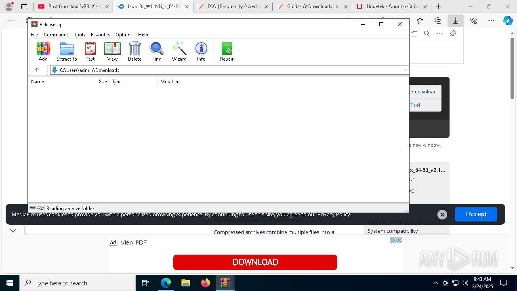Pin the downloads panel
The image size is (517, 291).
[x=453, y=34]
